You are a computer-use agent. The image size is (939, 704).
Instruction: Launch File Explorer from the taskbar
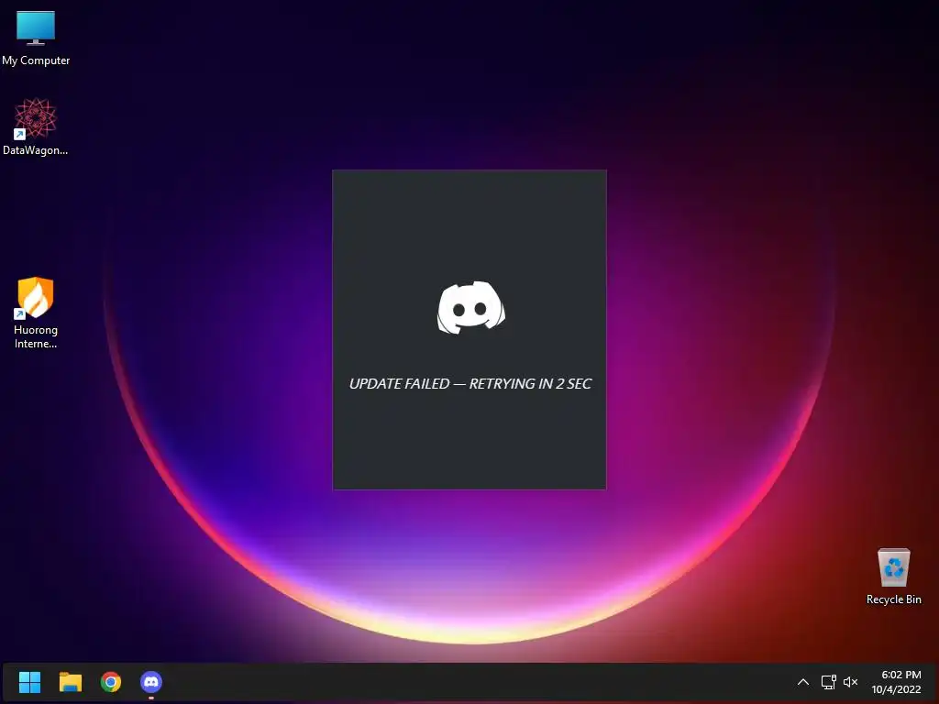70,682
